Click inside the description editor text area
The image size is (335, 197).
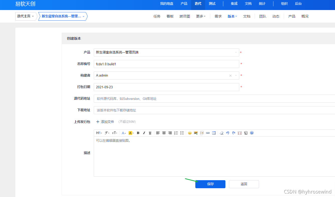[214, 157]
